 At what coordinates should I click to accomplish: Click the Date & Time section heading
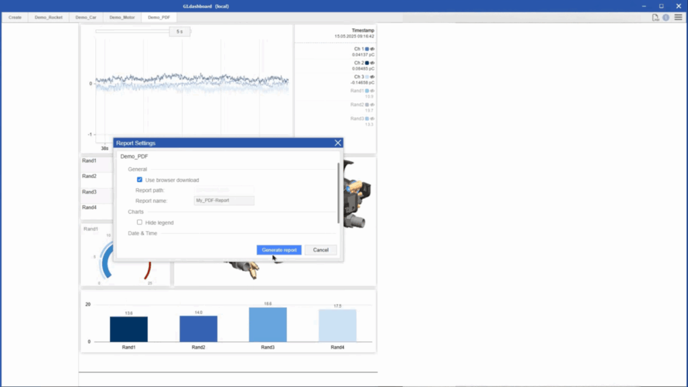point(142,233)
